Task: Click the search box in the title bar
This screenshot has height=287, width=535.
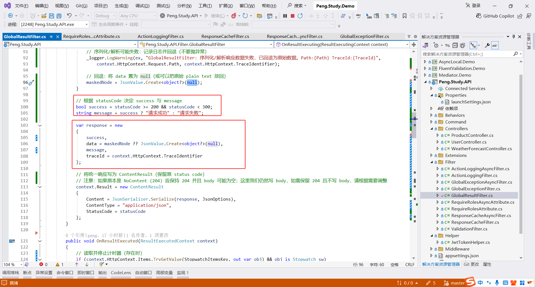Action: 297,6
